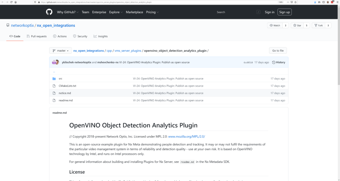Open Team in top navigation
340x181 pixels.
point(85,12)
